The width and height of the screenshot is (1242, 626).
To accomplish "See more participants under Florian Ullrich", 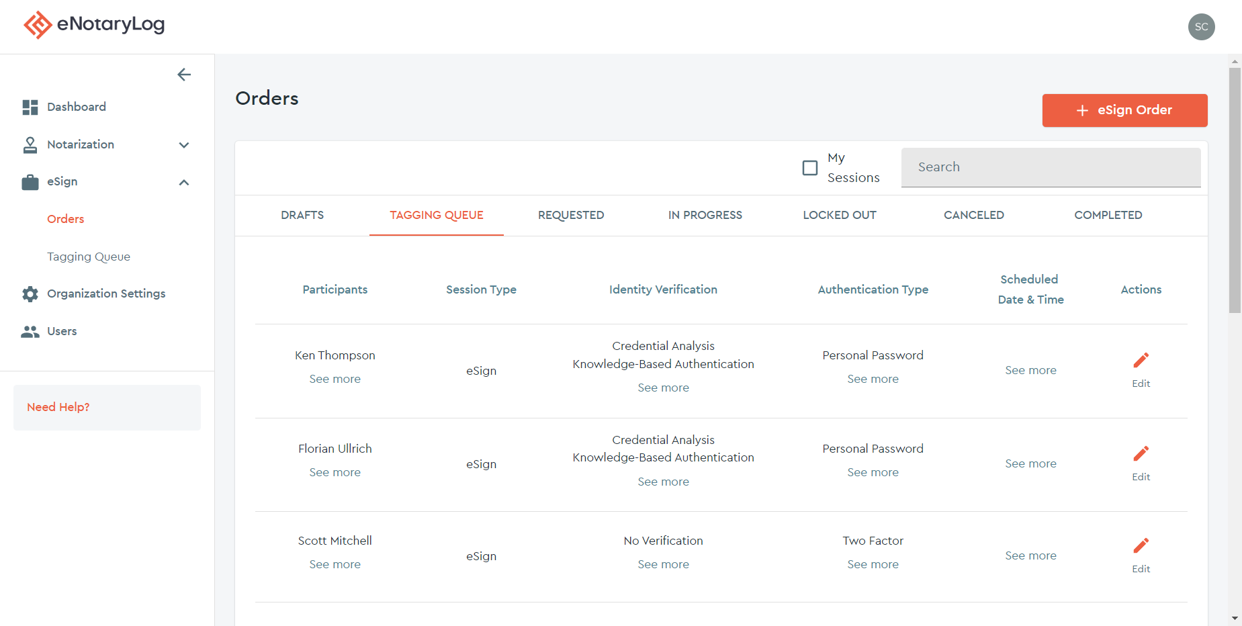I will pyautogui.click(x=335, y=472).
